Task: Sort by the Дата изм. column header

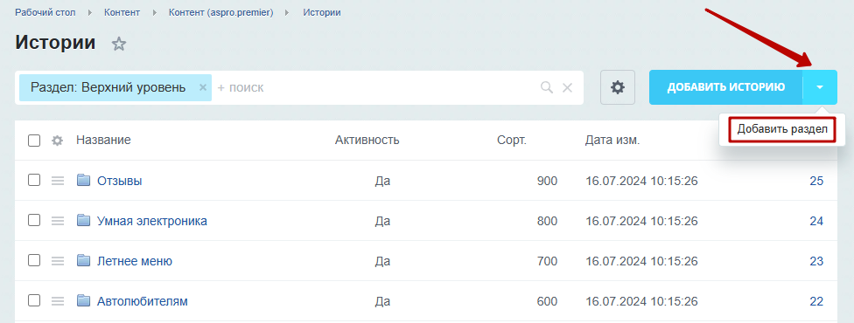Action: coord(612,141)
